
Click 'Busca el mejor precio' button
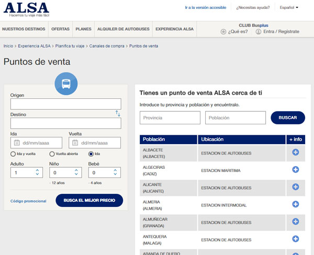pyautogui.click(x=89, y=201)
